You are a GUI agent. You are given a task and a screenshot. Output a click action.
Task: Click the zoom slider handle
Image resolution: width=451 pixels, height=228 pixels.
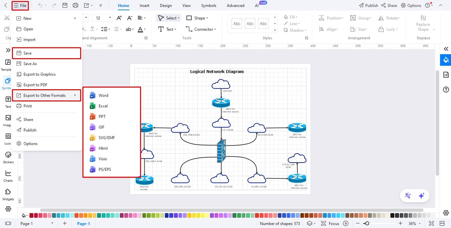(367, 223)
